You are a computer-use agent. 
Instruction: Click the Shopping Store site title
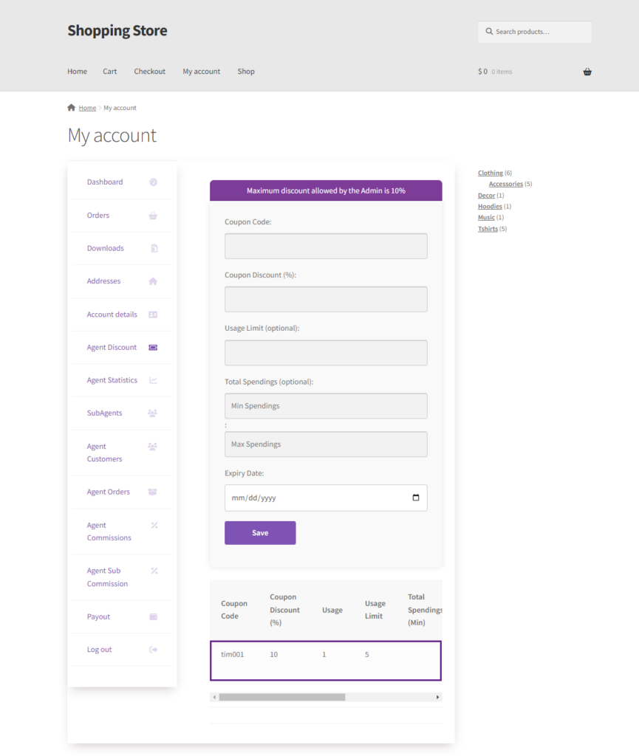(x=117, y=30)
